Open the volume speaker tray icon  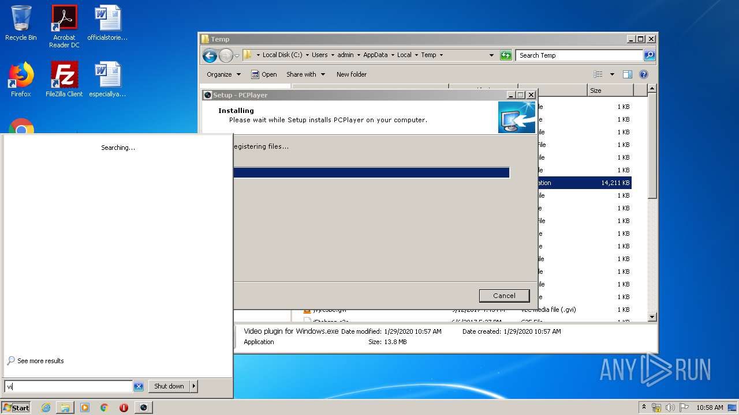(670, 408)
